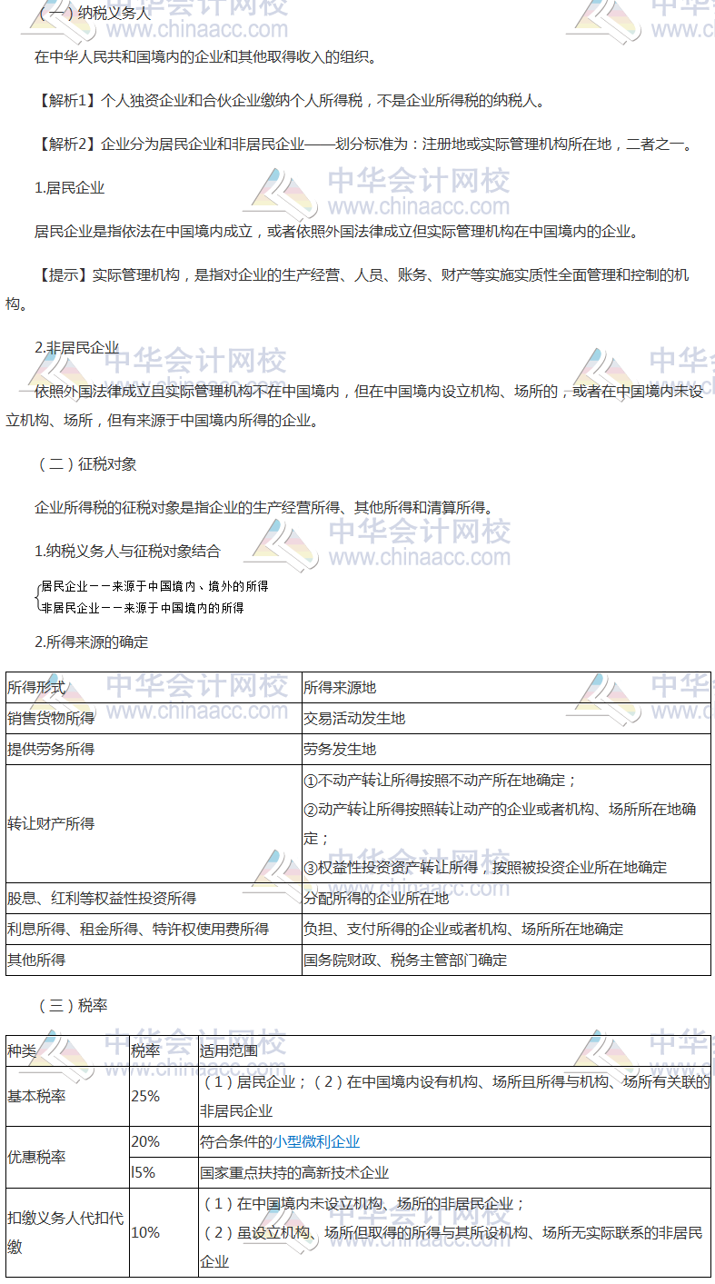Click the 1.纳税义务人与征税对象结合 subheading
The height and width of the screenshot is (1284, 715).
(x=127, y=551)
